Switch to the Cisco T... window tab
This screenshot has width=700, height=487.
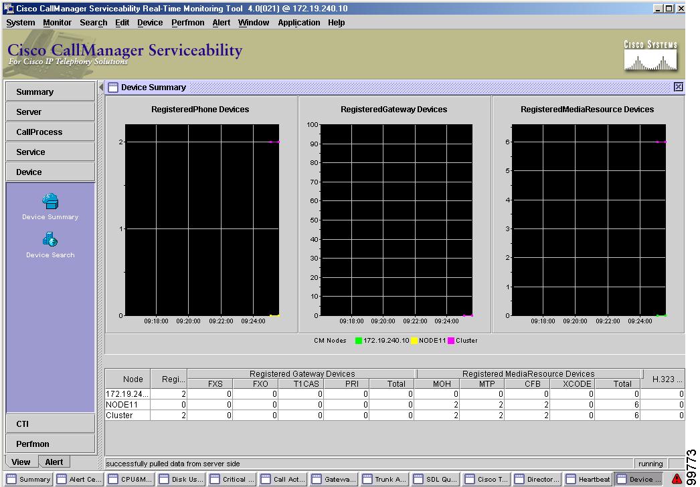[486, 479]
